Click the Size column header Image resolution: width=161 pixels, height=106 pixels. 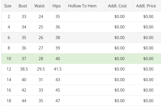(8, 6)
